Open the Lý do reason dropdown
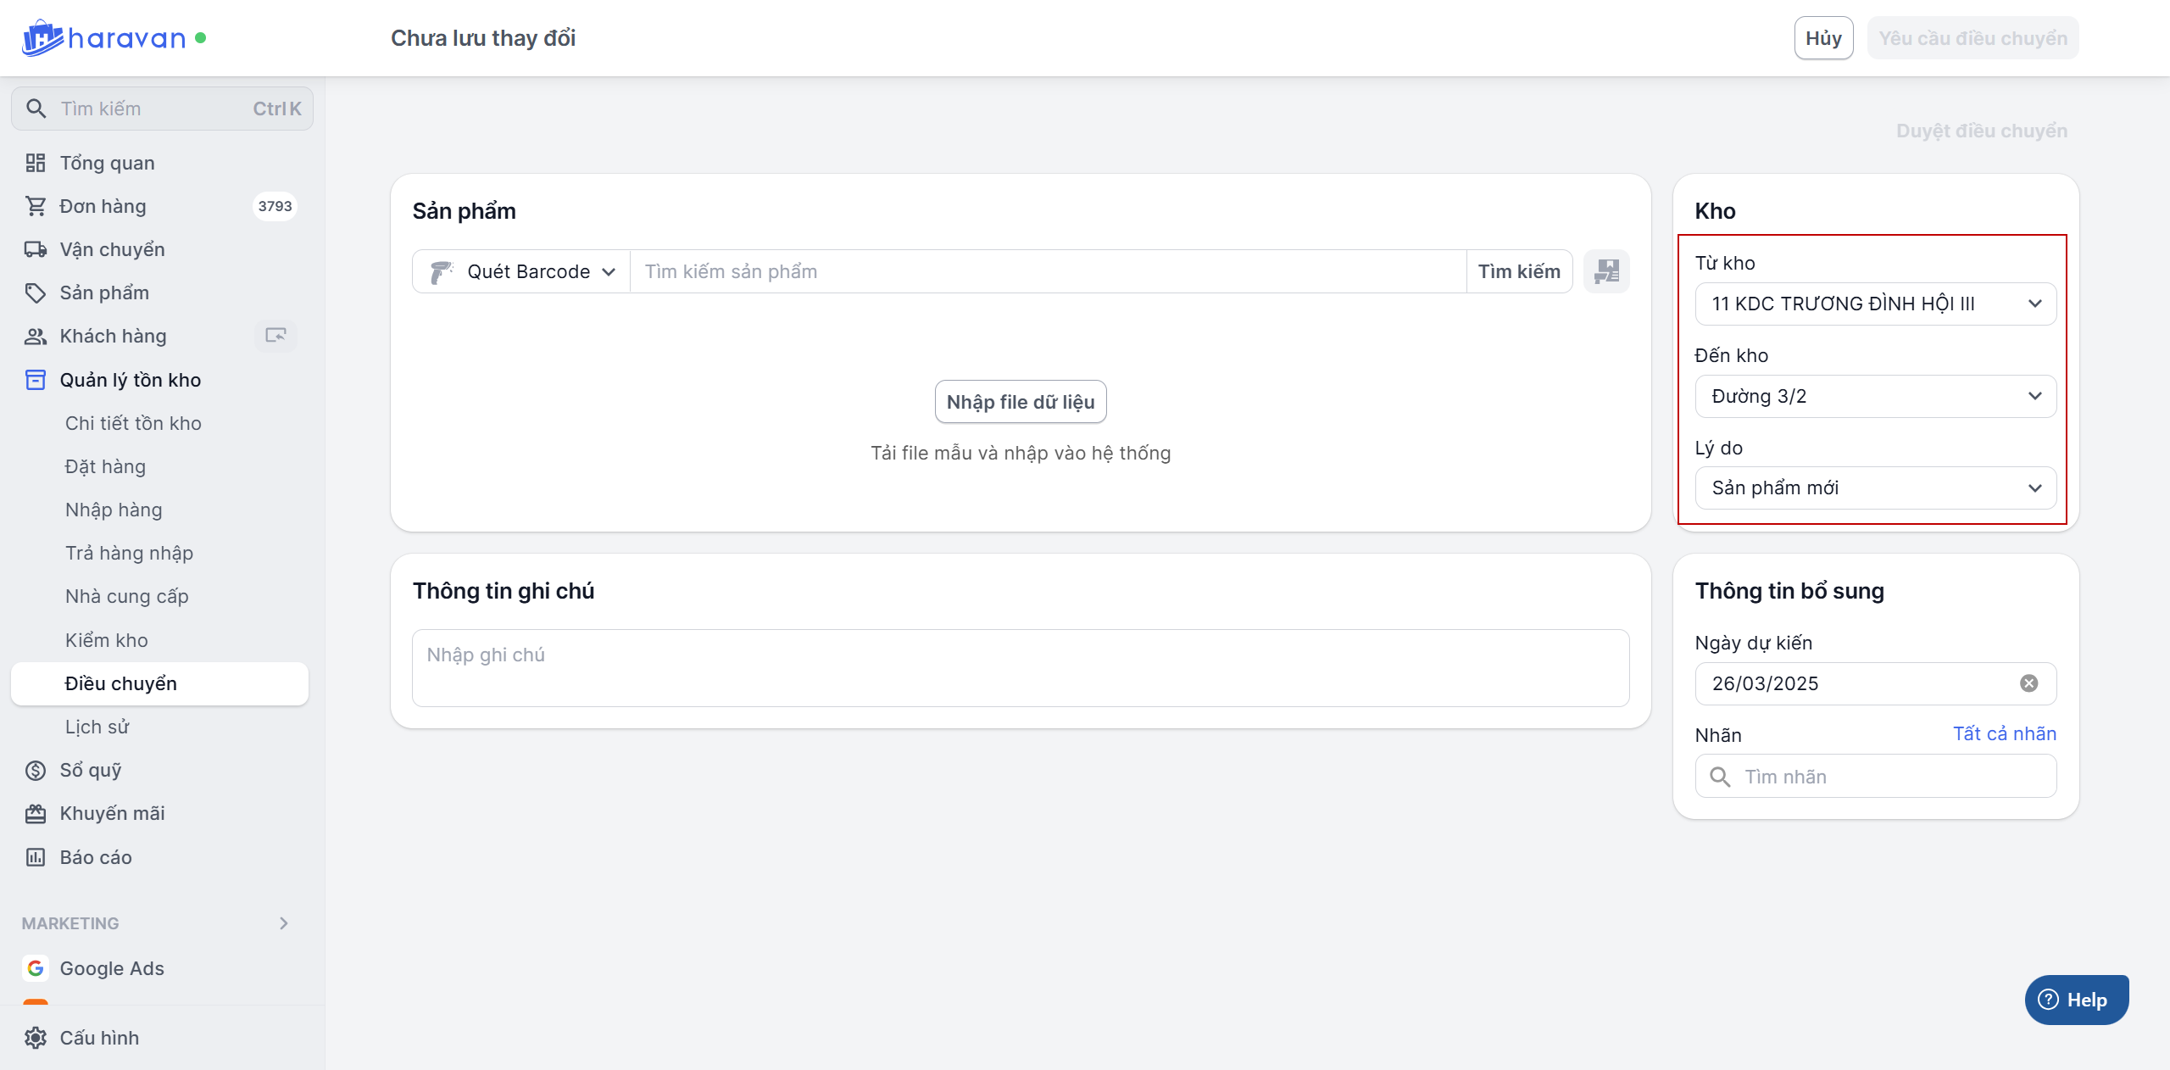 (1875, 488)
